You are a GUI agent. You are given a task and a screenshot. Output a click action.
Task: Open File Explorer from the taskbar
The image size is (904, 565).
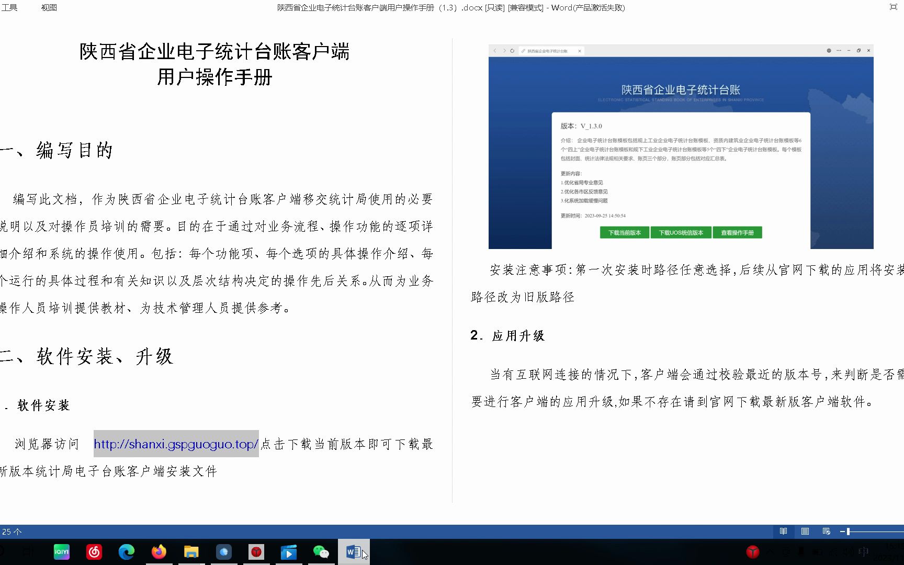191,552
